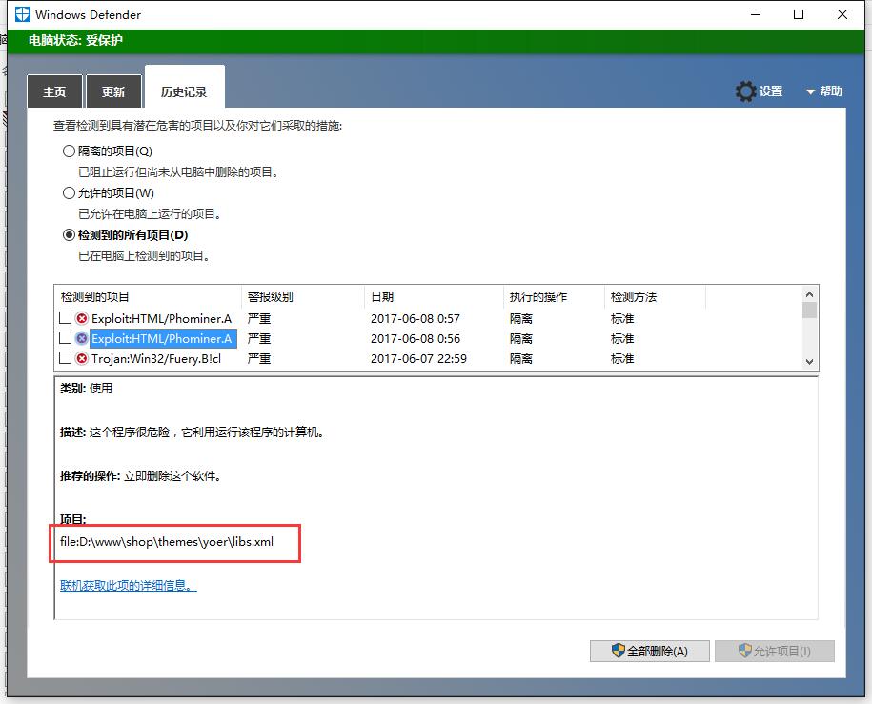Select 隔离的项目 radio button
872x704 pixels.
69,151
